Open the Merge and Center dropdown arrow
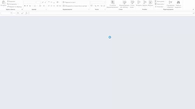 tap(88, 6)
